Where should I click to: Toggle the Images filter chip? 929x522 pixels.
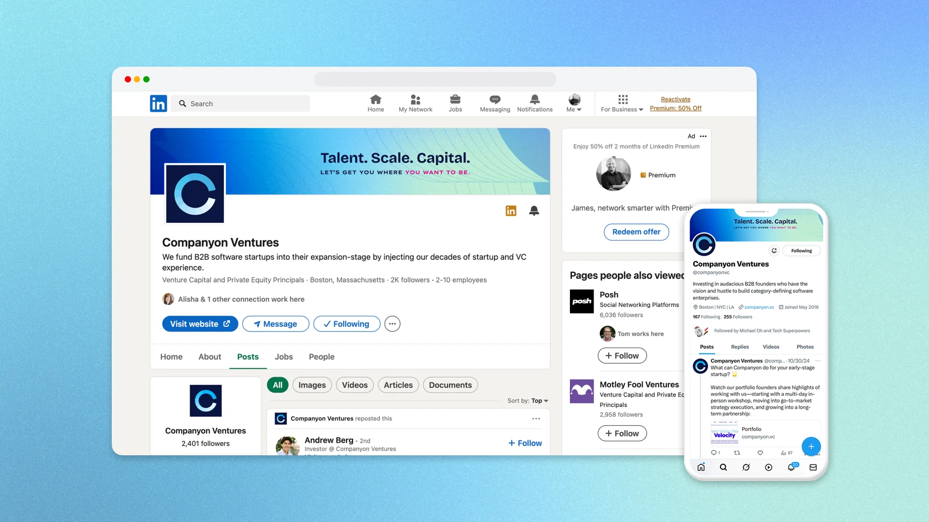point(312,385)
